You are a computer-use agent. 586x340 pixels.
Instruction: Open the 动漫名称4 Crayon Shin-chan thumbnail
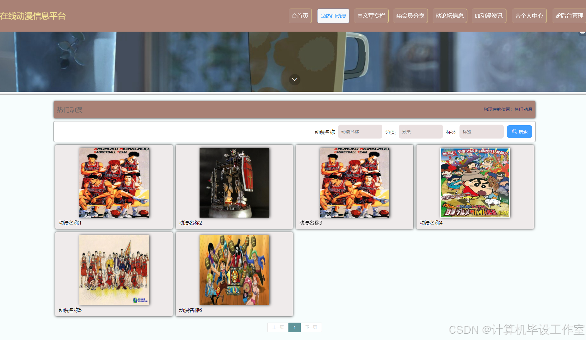(x=475, y=182)
